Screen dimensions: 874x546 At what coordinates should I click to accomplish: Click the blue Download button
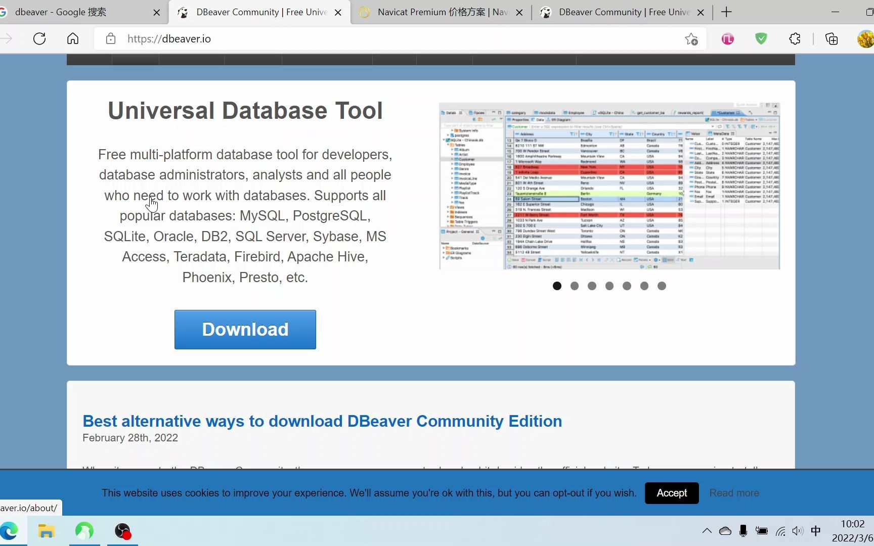[245, 330]
